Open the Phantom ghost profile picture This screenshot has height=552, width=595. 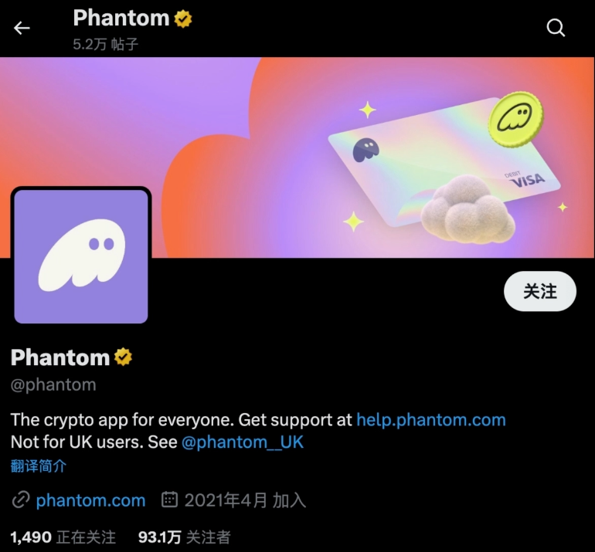(x=81, y=256)
